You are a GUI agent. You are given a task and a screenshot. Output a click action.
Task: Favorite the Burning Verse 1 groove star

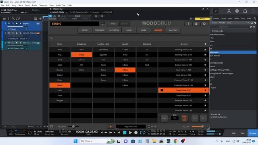pyautogui.click(x=205, y=50)
